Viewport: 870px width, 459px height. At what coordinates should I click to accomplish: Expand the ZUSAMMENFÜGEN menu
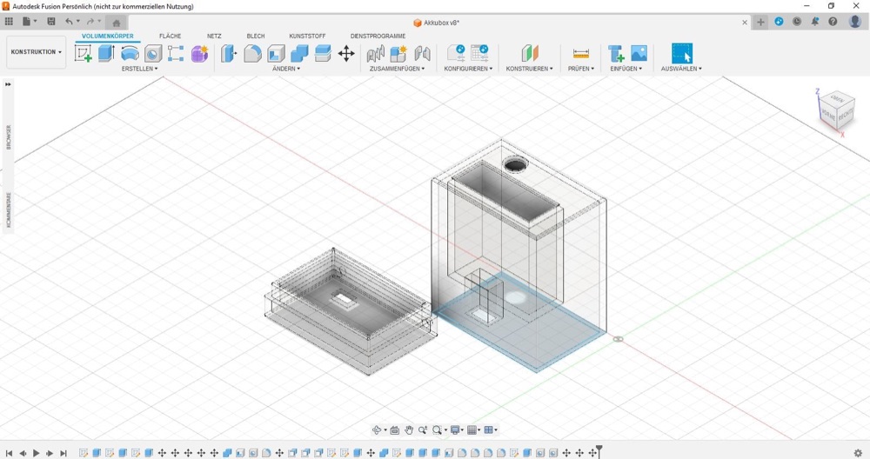pos(398,69)
